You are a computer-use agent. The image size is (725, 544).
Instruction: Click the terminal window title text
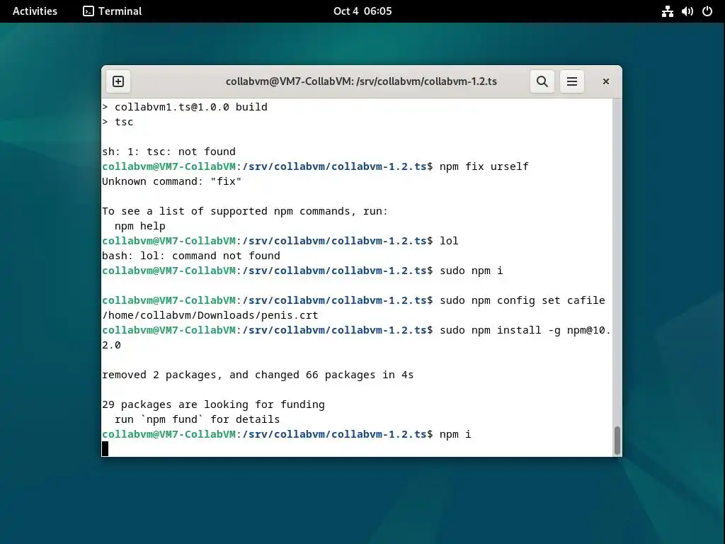tap(361, 81)
